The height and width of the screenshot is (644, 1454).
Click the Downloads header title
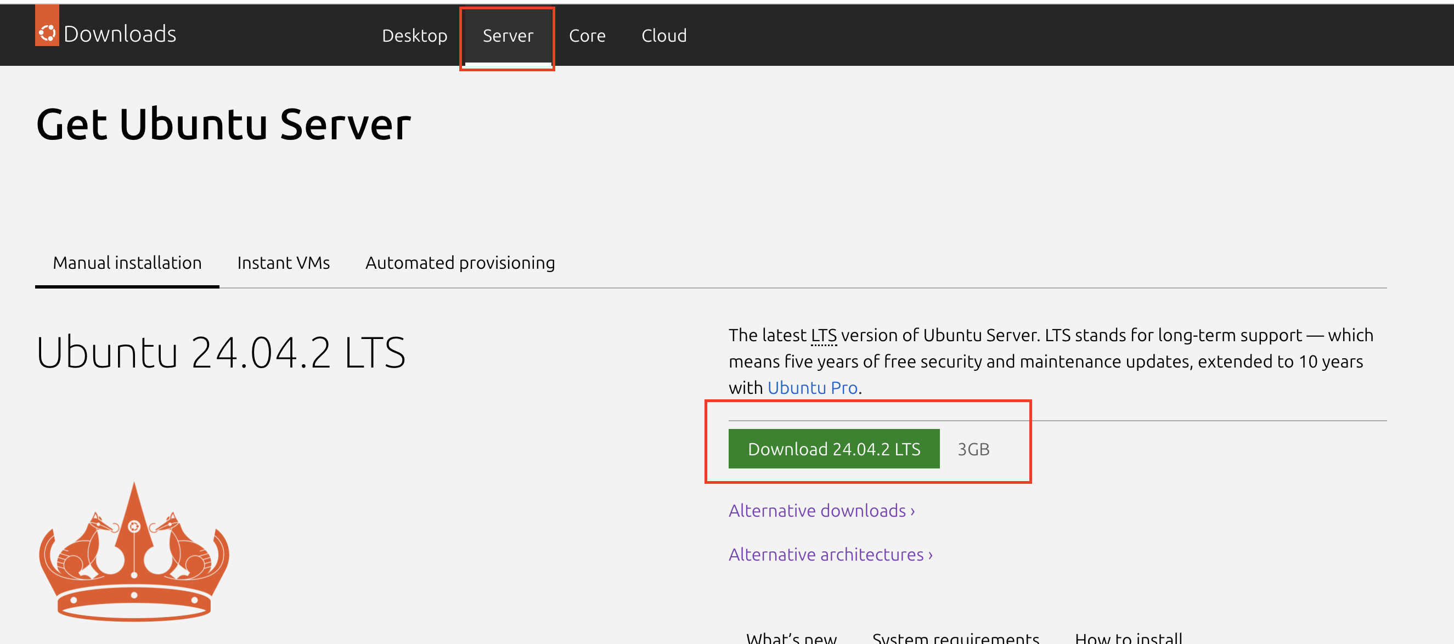[120, 34]
